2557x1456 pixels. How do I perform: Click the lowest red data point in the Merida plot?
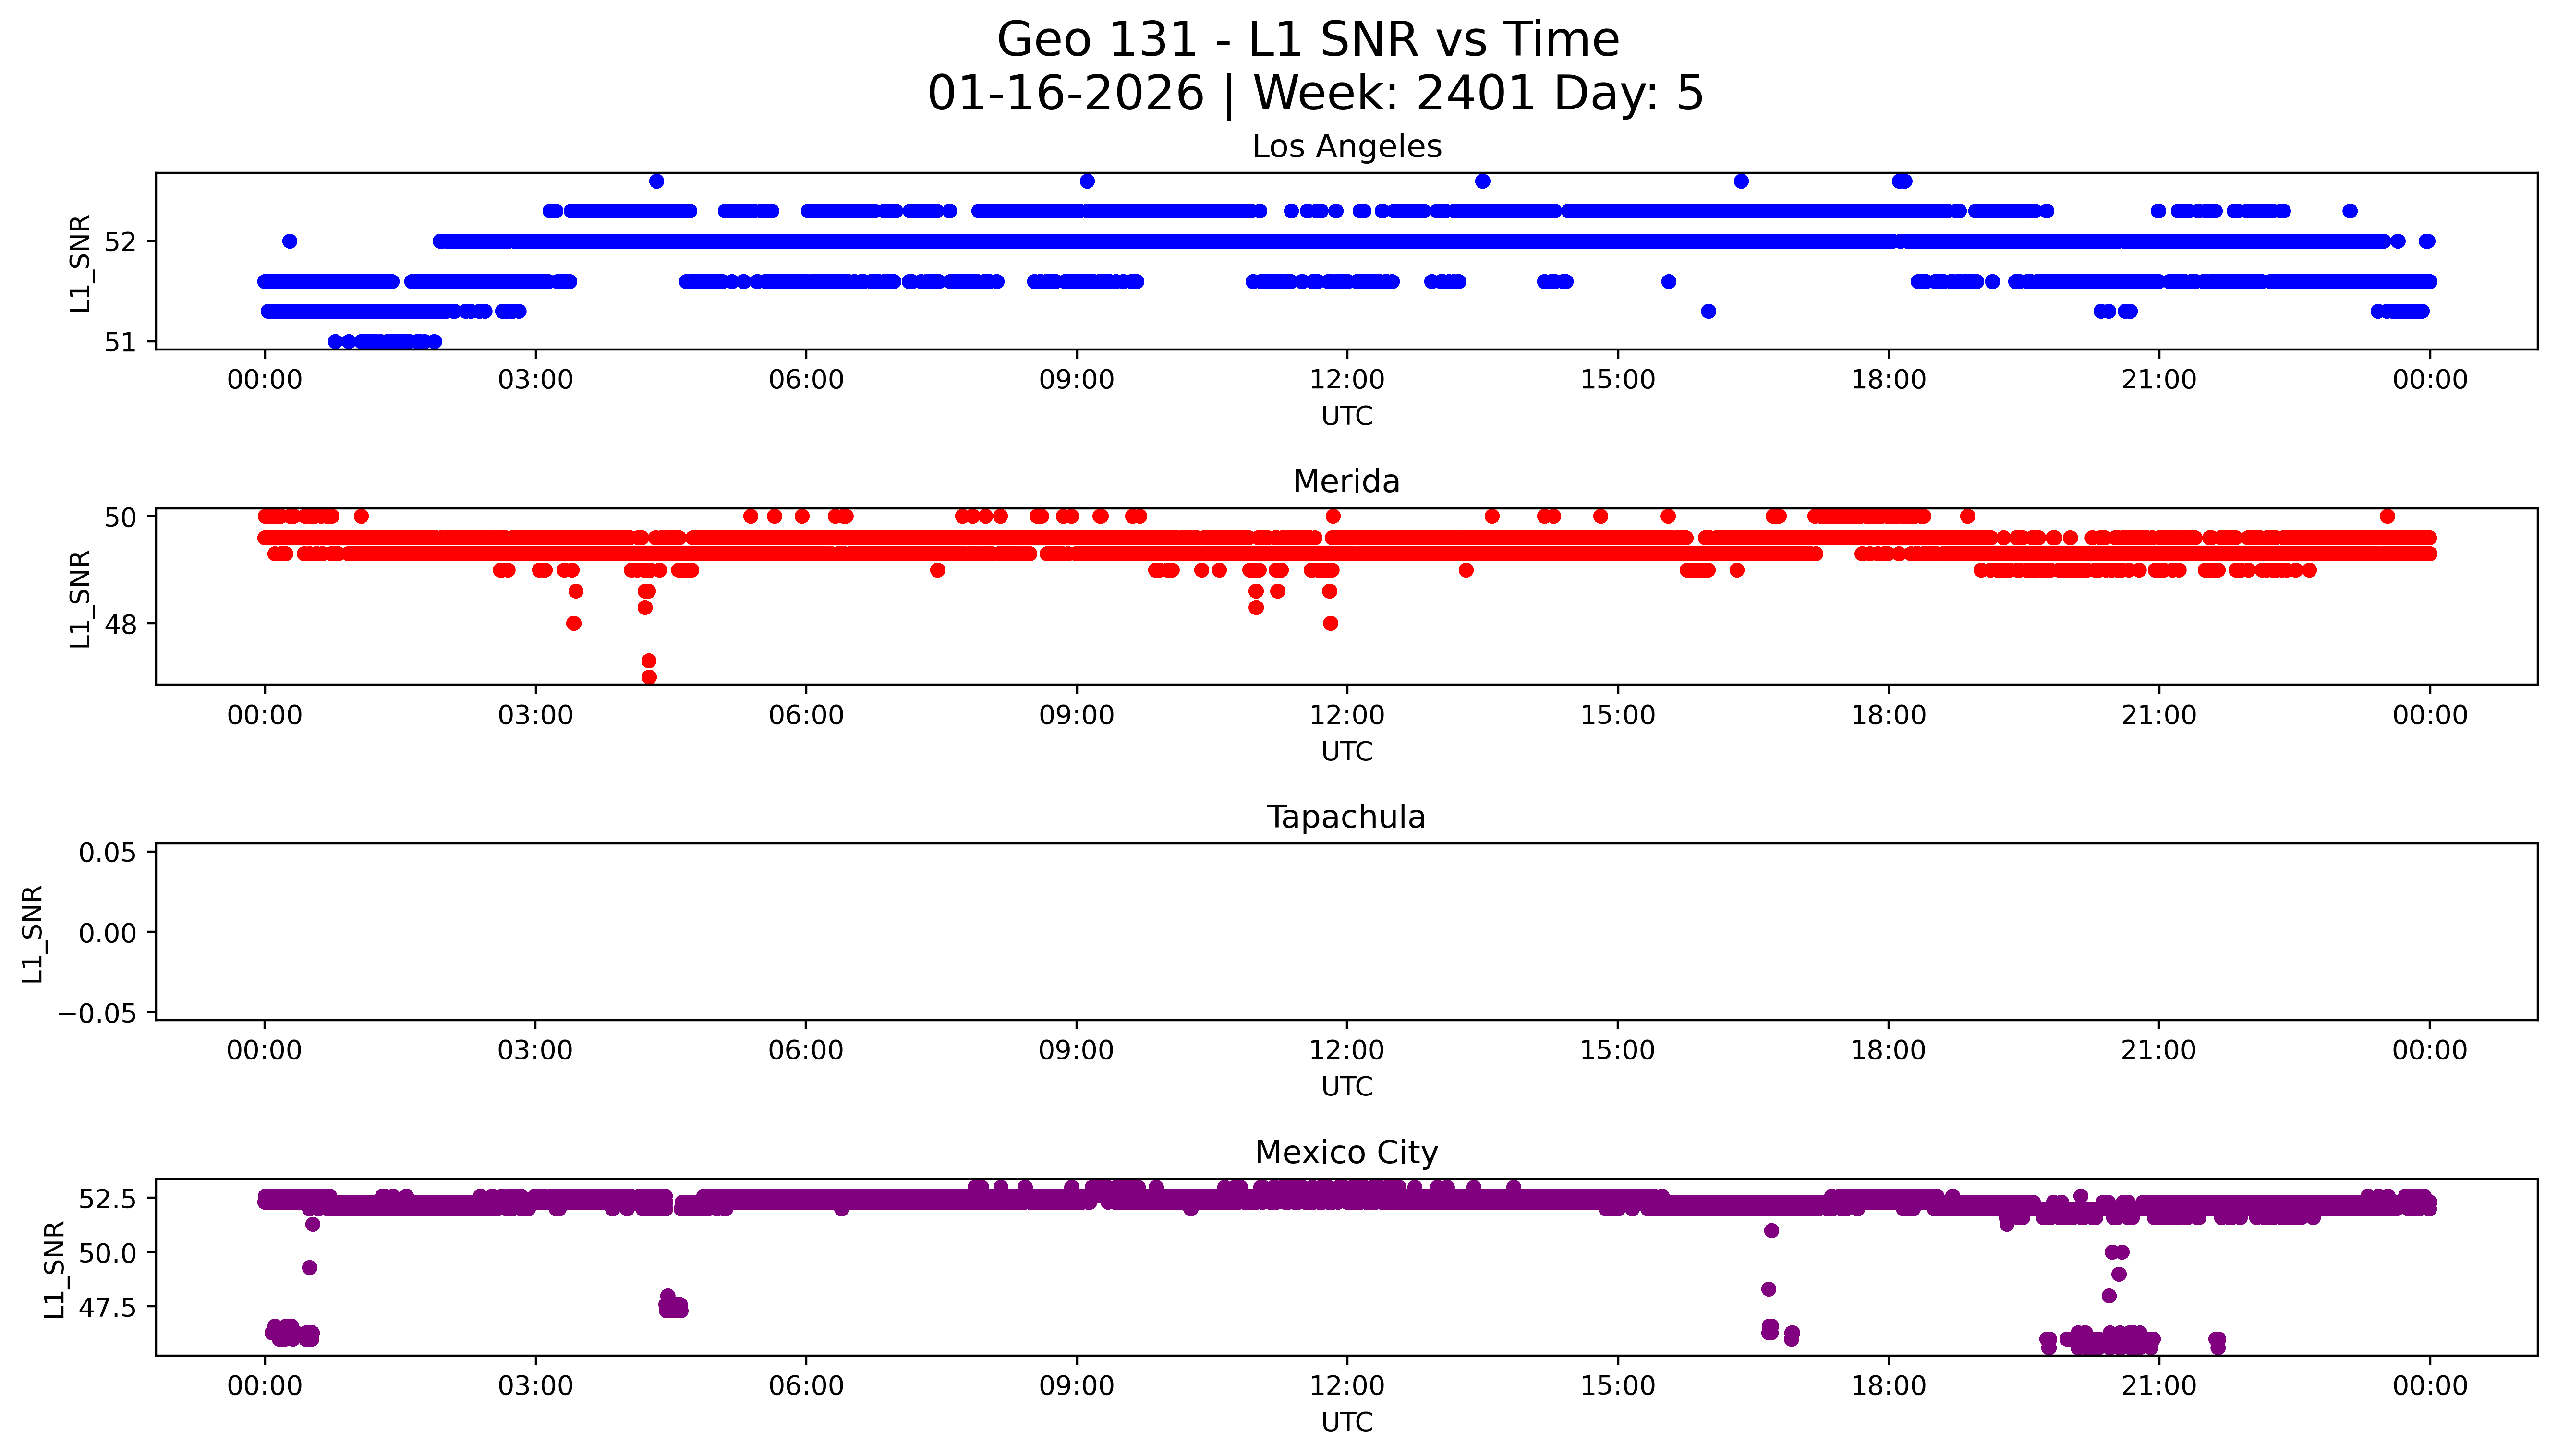(649, 677)
